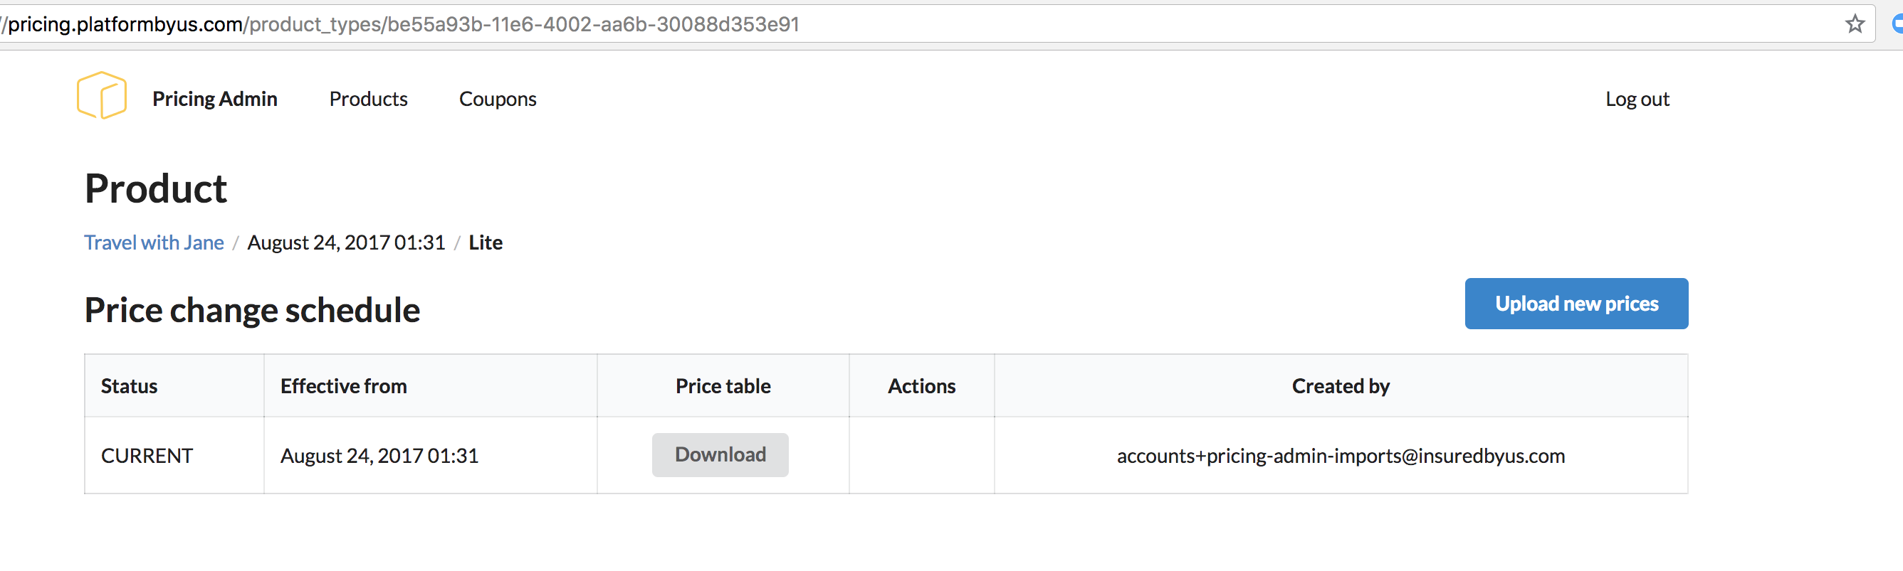Select the CURRENT status cell
The image size is (1903, 571).
point(147,456)
